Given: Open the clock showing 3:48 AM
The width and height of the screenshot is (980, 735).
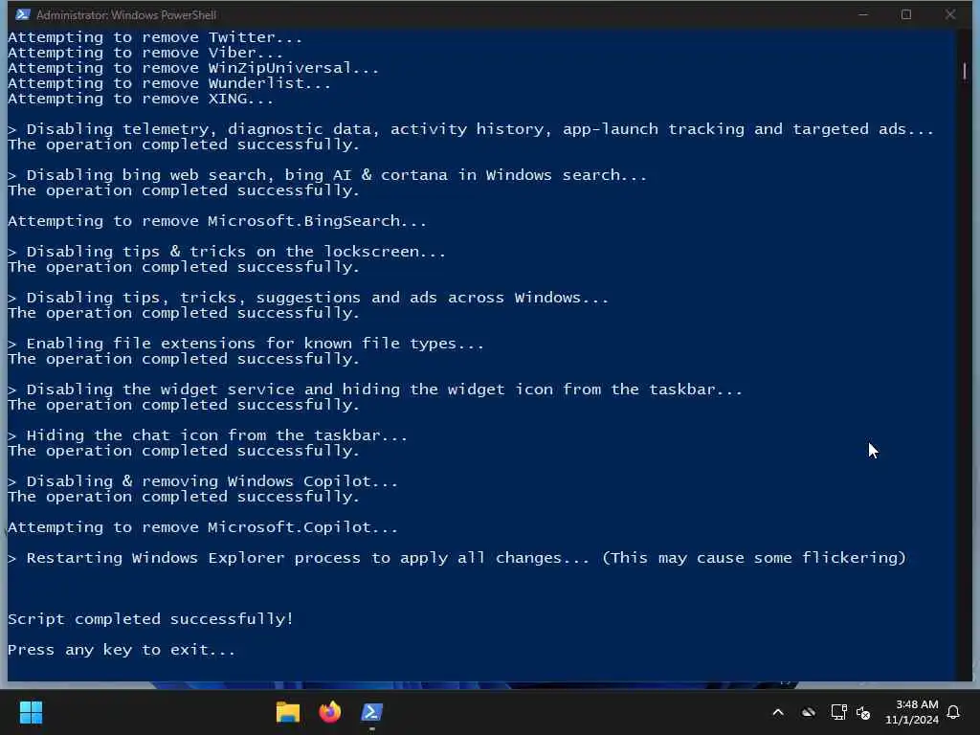Looking at the screenshot, I should point(912,712).
